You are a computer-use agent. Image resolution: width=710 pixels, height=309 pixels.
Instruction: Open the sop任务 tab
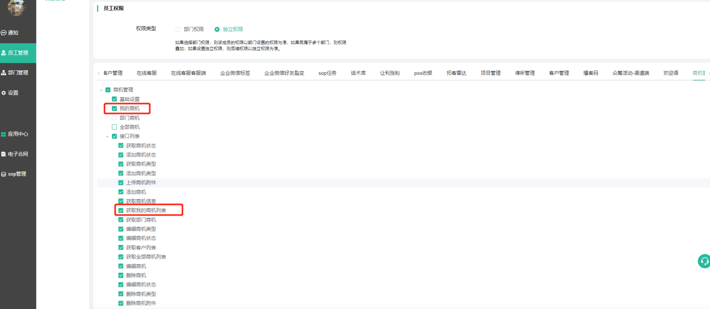click(x=327, y=73)
